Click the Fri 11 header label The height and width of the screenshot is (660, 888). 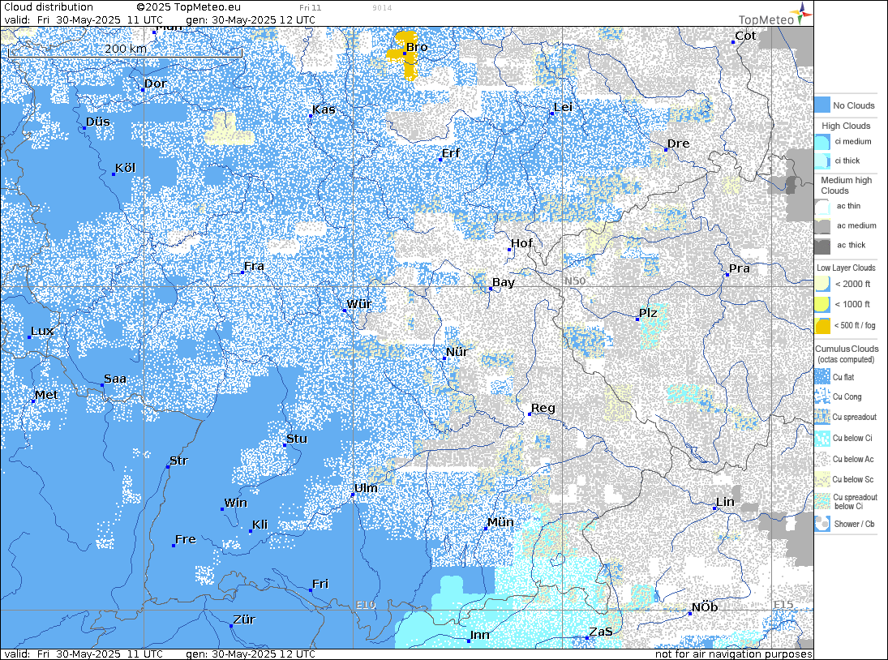pos(311,8)
